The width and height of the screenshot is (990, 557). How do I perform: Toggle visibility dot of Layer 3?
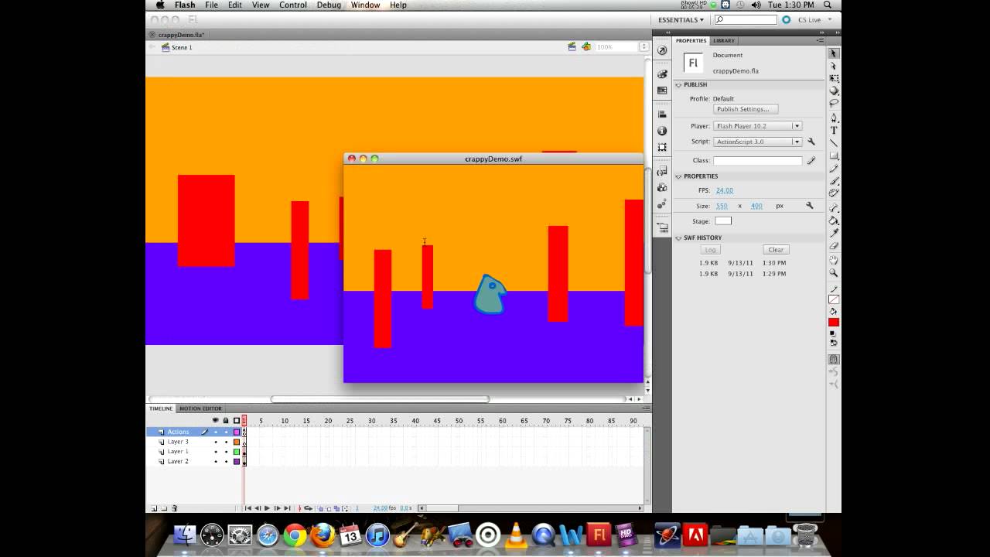click(x=216, y=442)
